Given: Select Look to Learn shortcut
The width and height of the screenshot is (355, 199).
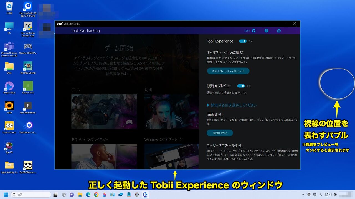Looking at the screenshot, I should [x=9, y=127].
